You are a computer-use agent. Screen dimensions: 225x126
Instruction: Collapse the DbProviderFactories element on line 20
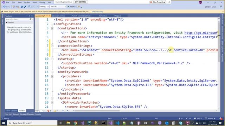coord(52,103)
